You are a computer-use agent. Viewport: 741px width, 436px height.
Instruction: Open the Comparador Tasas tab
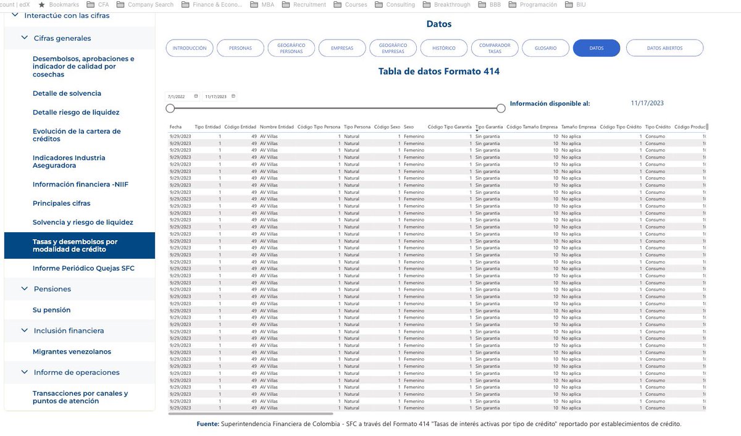[x=495, y=48]
